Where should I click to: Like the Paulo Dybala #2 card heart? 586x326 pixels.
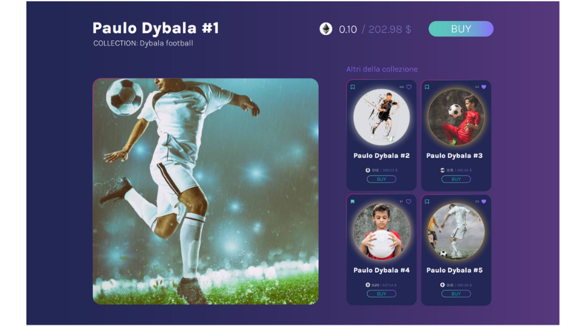(409, 87)
